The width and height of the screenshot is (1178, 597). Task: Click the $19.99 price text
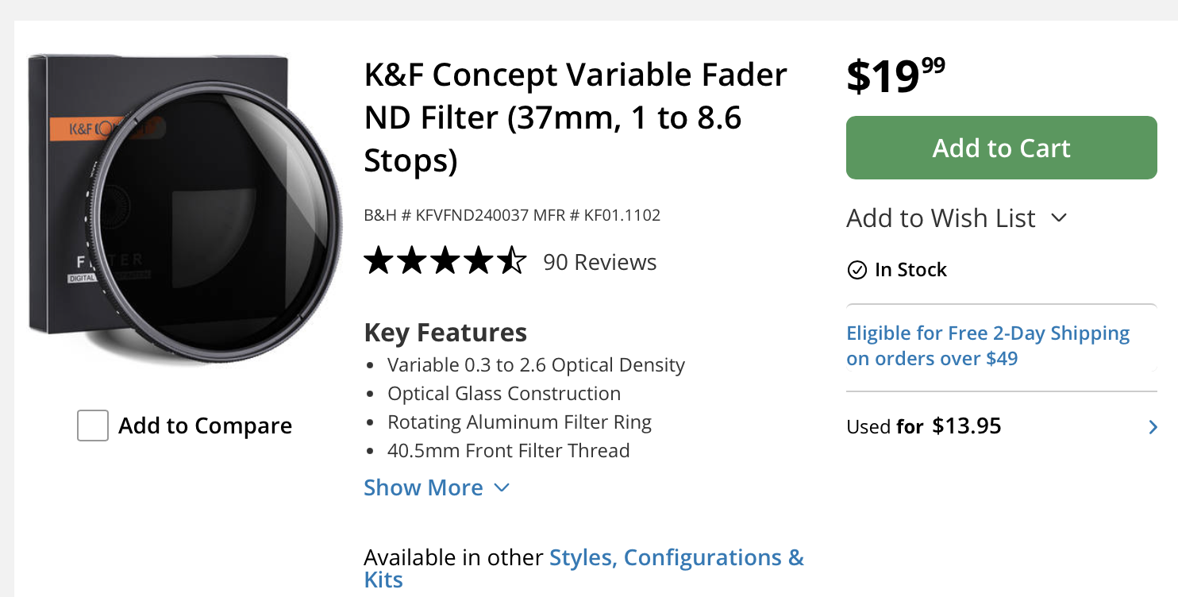(895, 76)
